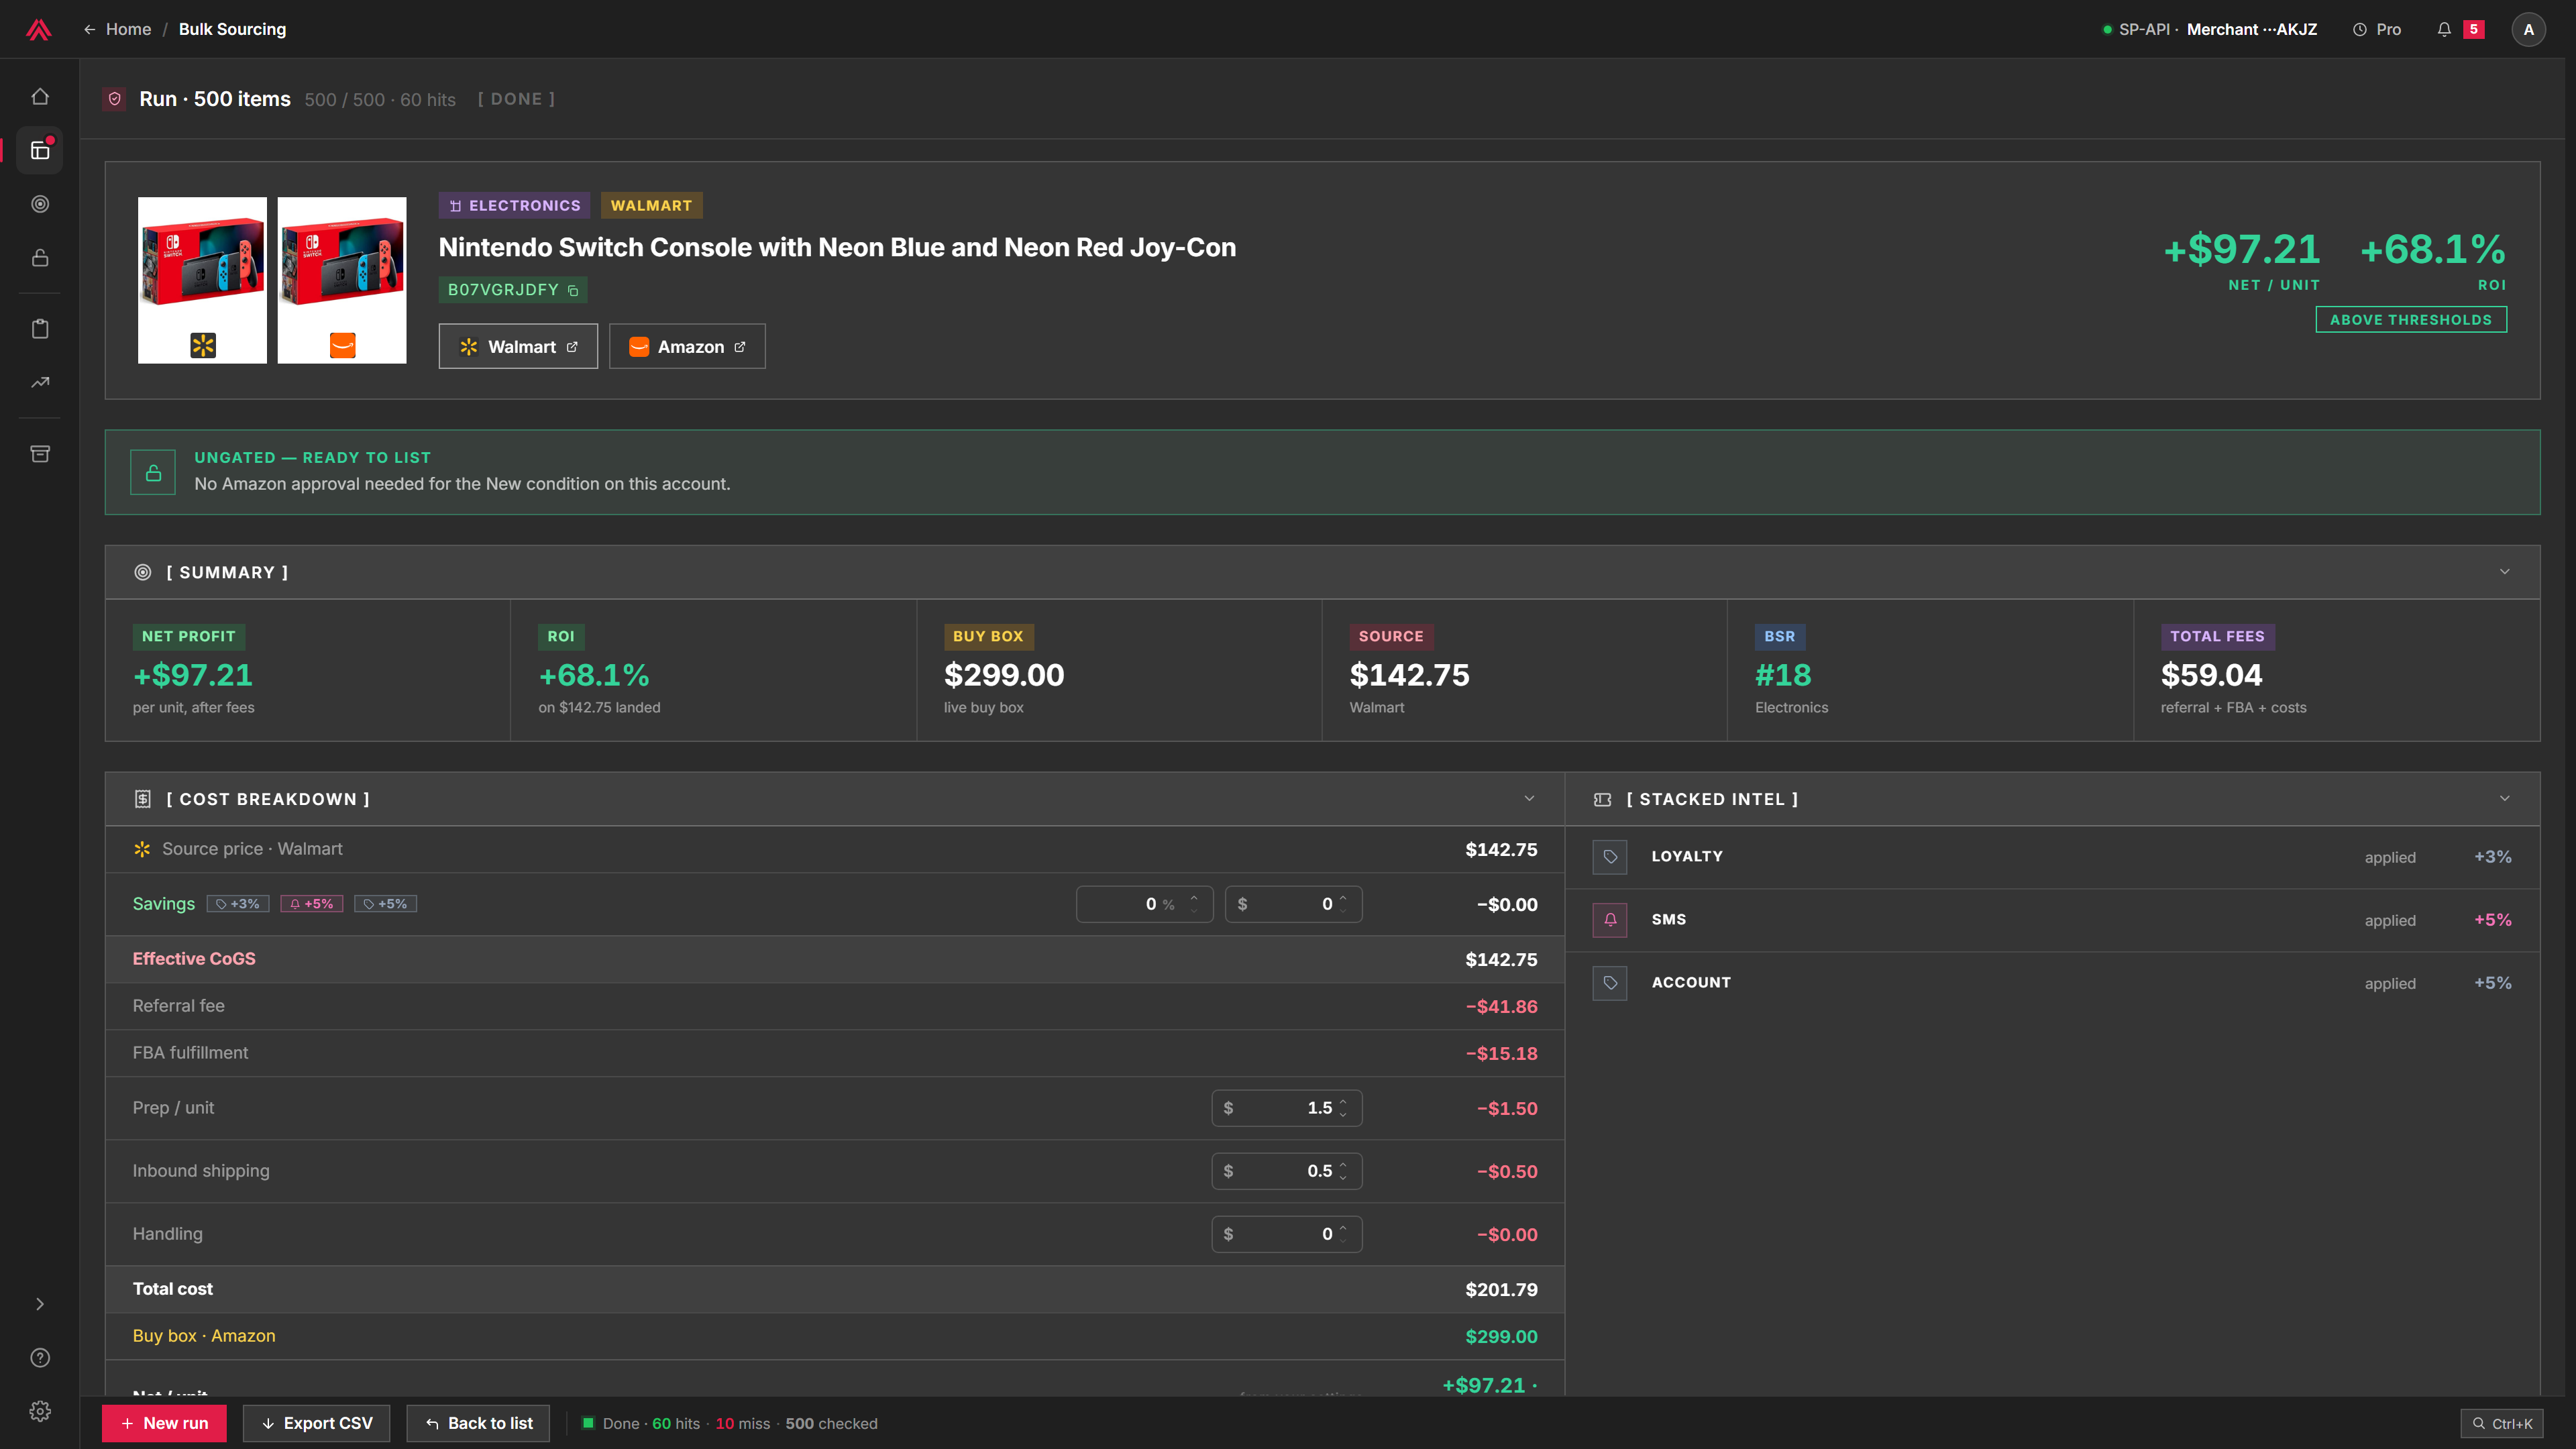Open the product on Amazon
The height and width of the screenshot is (1449, 2576).
pyautogui.click(x=687, y=346)
